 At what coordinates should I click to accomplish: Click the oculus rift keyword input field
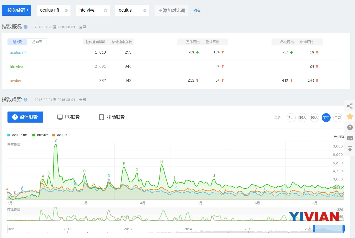(53, 10)
